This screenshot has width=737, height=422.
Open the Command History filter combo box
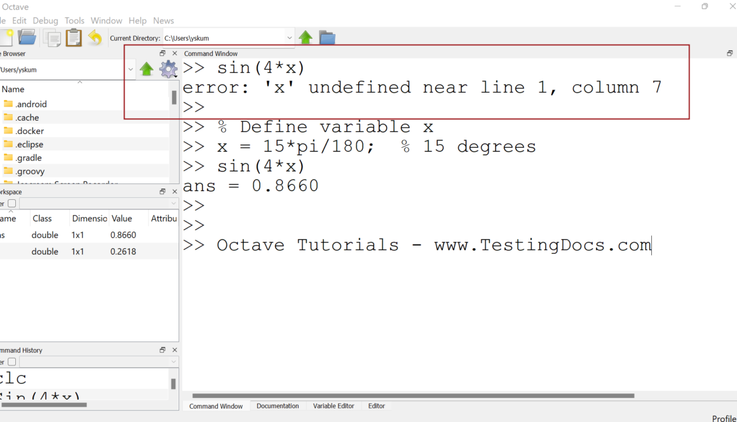coord(98,362)
